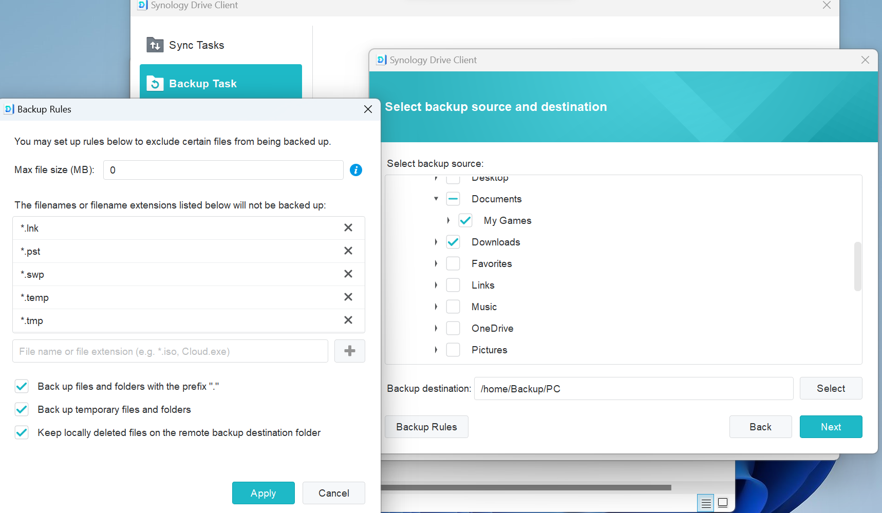The width and height of the screenshot is (882, 513).
Task: Select the Music folder label
Action: pyautogui.click(x=484, y=307)
